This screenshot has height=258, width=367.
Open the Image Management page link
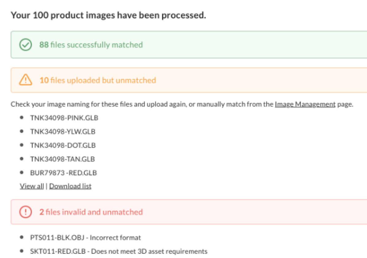305,104
